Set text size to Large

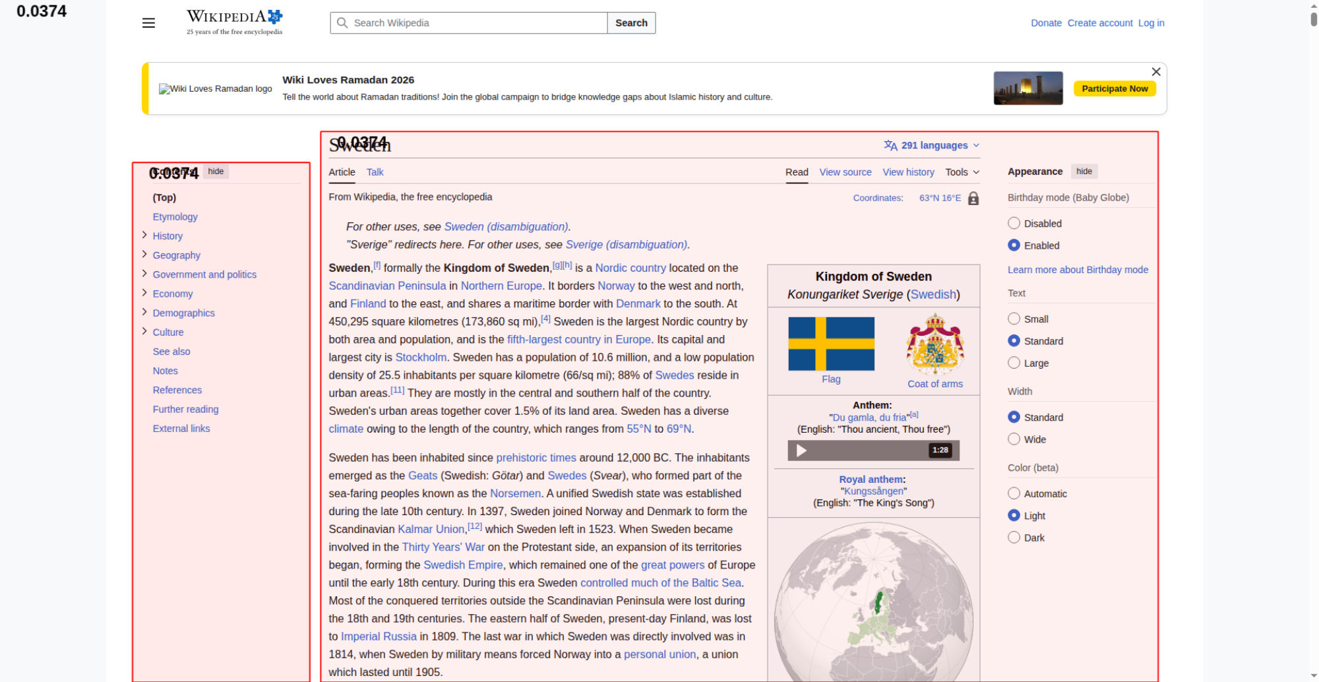(1014, 363)
